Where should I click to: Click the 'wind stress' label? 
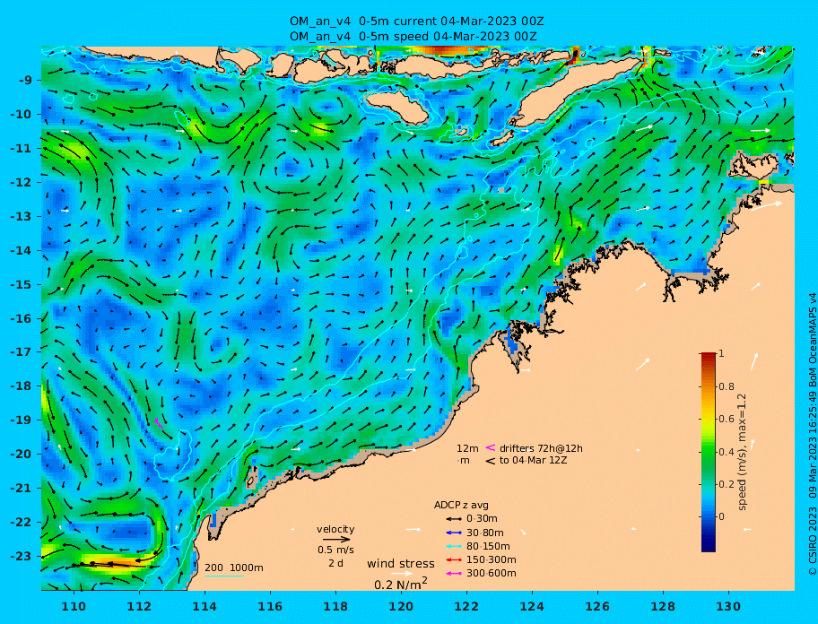click(401, 564)
